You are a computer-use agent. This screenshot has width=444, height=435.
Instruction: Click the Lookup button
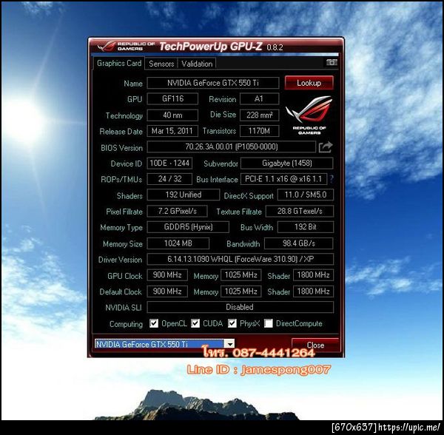[x=309, y=83]
